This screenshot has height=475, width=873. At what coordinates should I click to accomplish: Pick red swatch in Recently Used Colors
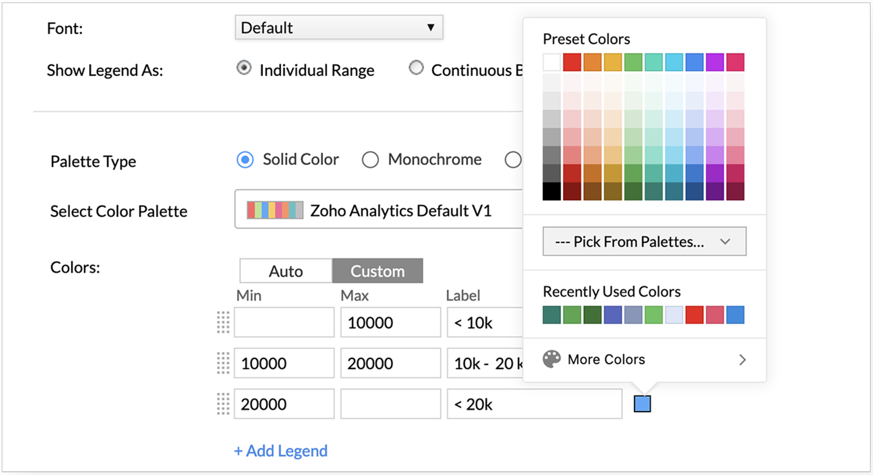(694, 315)
